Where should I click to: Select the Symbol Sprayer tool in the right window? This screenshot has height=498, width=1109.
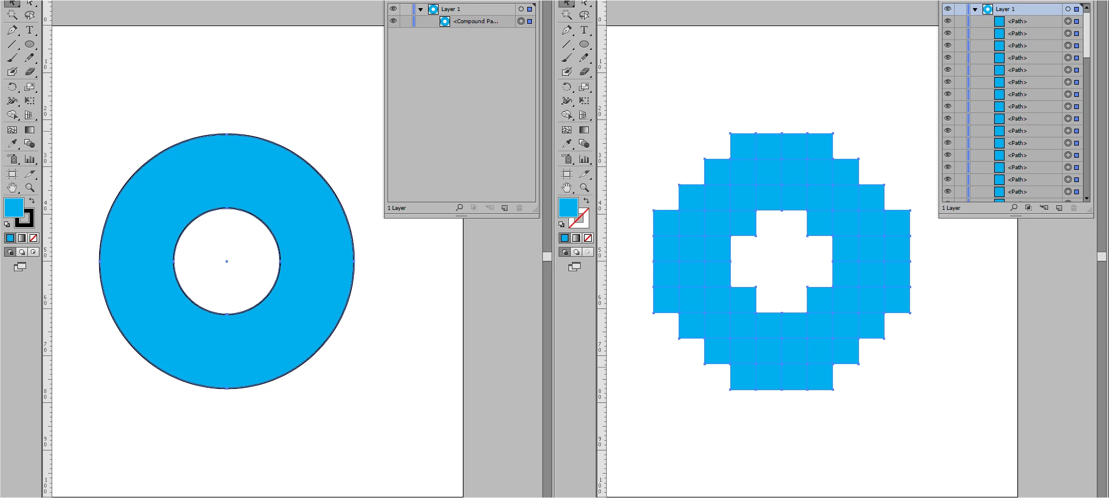[567, 159]
